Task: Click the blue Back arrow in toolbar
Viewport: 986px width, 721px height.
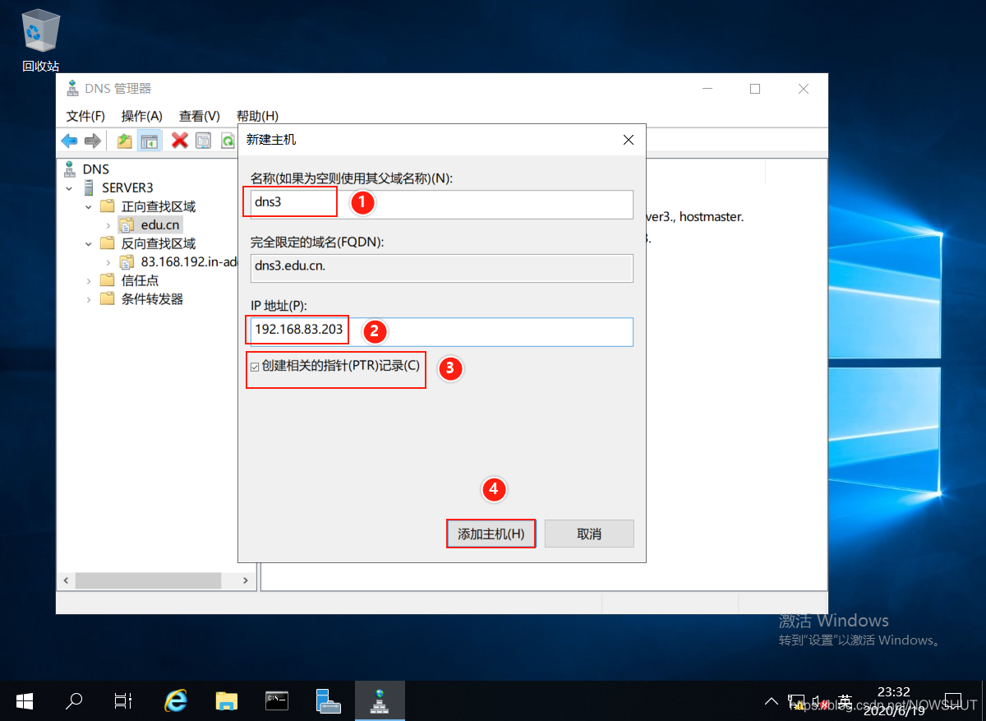Action: (70, 141)
